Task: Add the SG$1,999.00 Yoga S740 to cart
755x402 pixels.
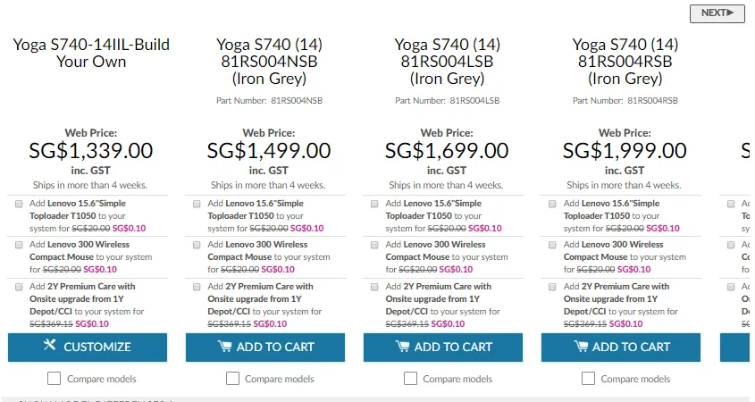Action: (x=620, y=347)
